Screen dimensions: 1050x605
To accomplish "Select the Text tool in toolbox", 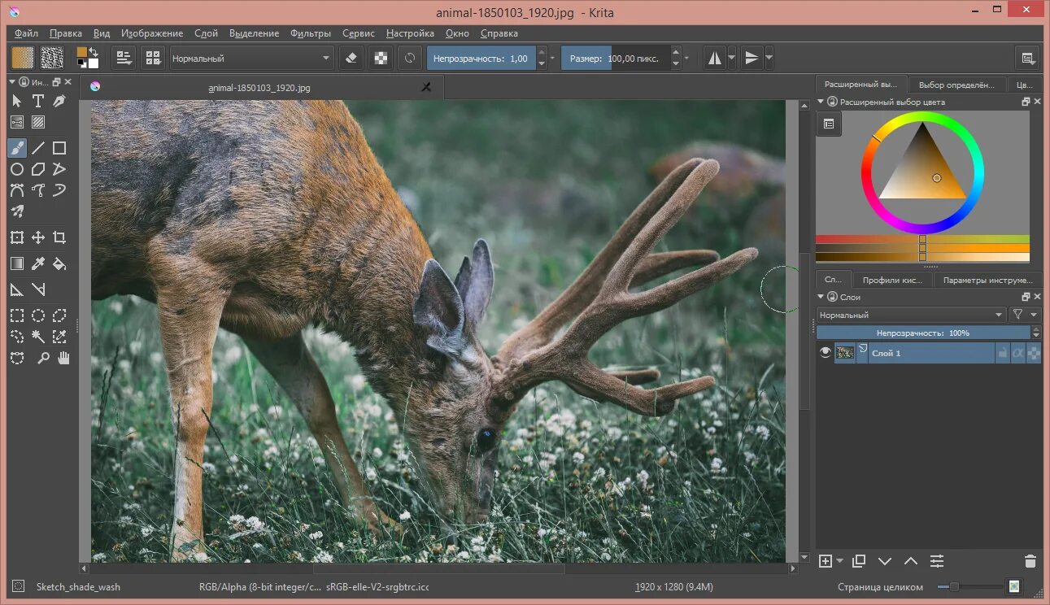I will point(38,101).
